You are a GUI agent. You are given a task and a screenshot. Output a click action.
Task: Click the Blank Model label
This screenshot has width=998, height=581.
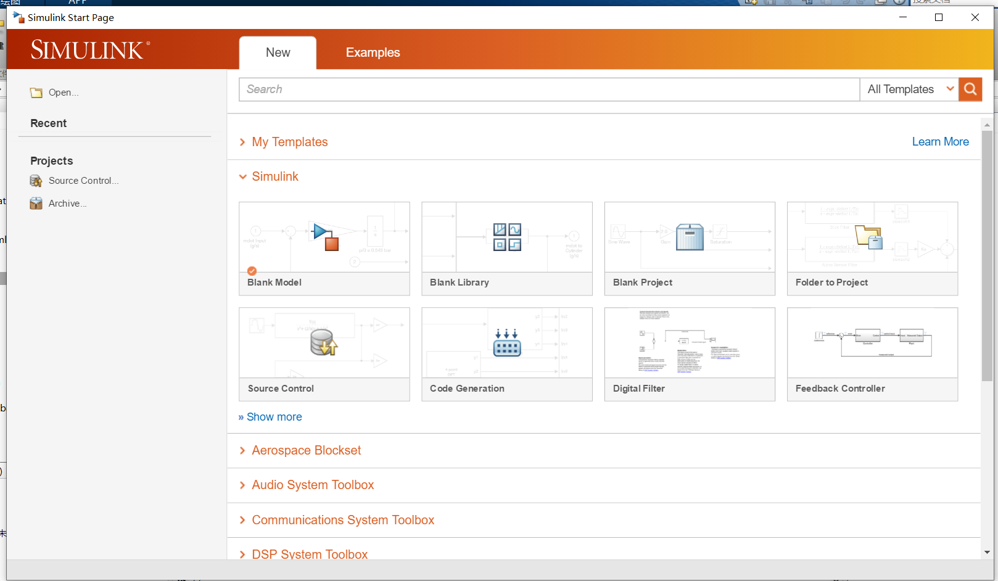pos(274,282)
